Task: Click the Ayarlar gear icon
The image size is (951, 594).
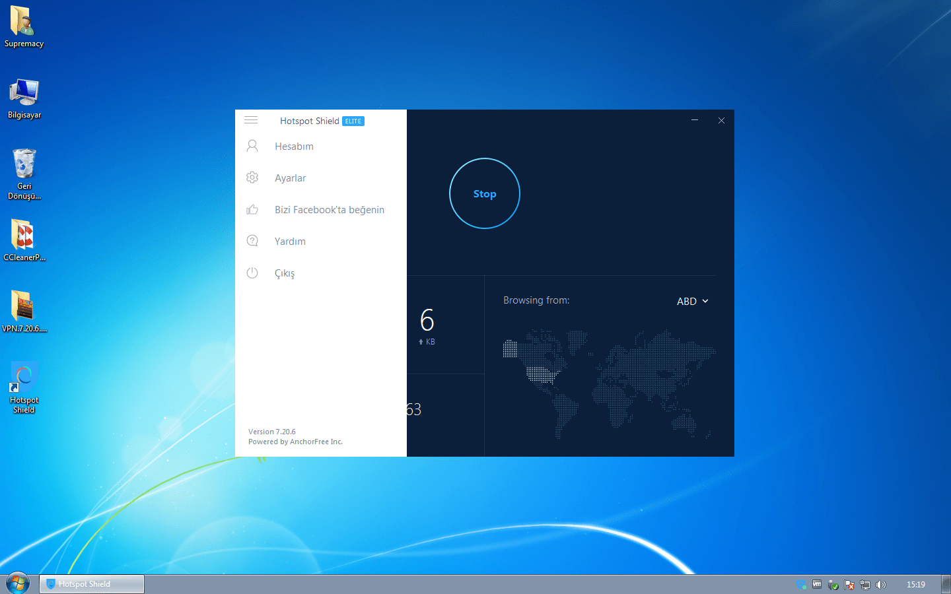Action: pos(252,178)
